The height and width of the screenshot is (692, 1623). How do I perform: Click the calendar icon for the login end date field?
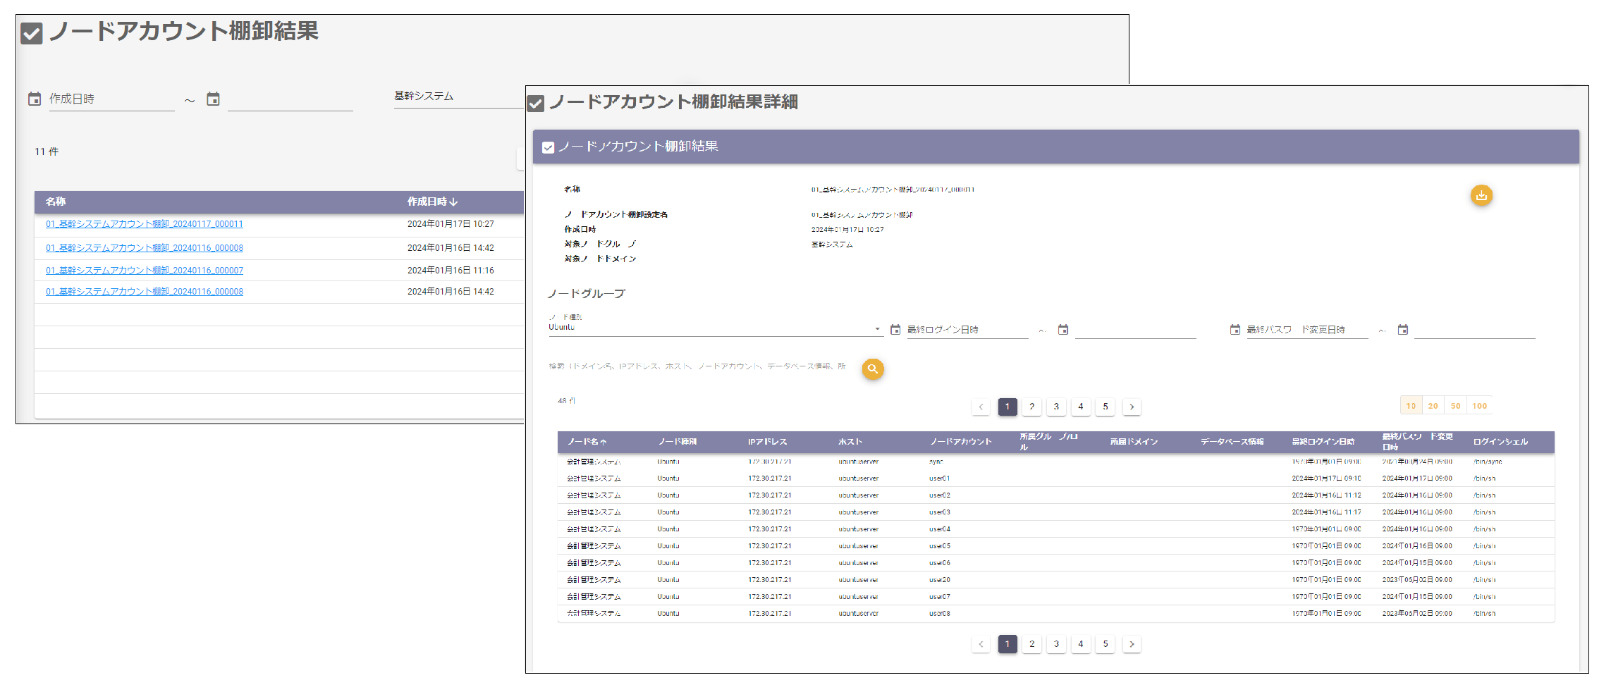(1063, 328)
